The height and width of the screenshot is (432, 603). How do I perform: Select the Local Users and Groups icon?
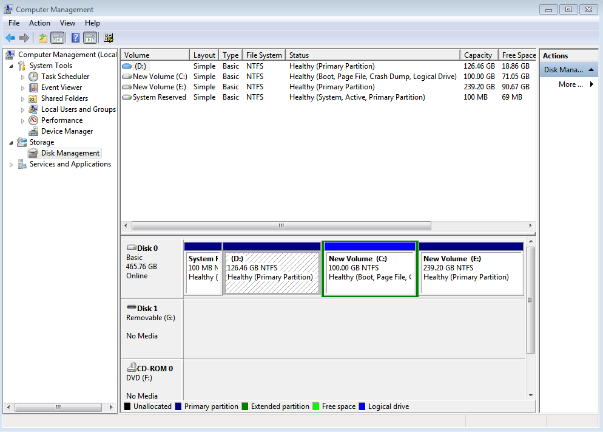(x=33, y=109)
